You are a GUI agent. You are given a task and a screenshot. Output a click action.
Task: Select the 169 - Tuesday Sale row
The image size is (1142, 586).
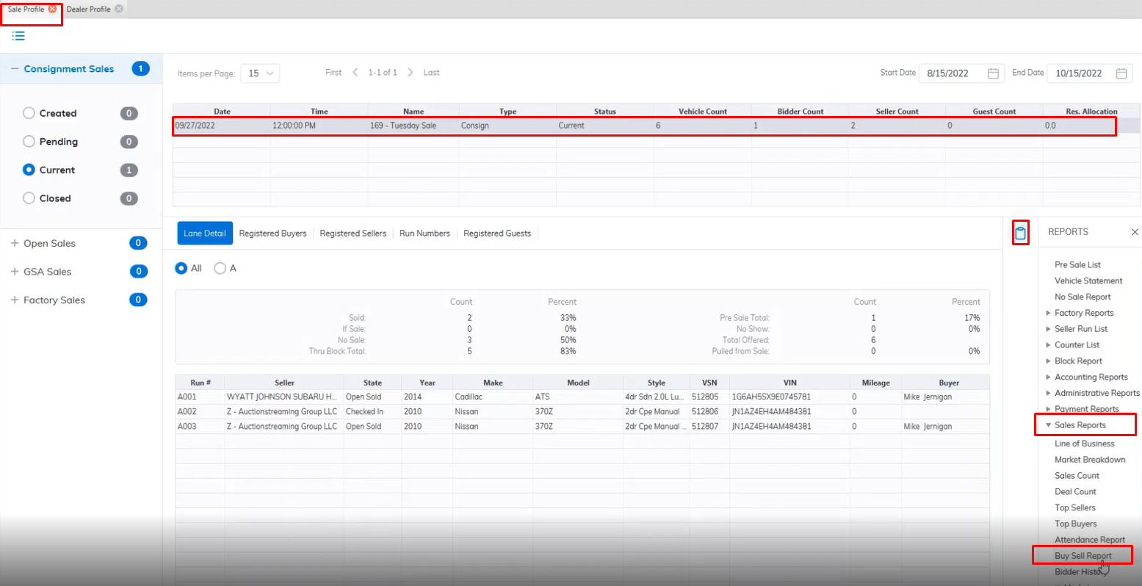(x=403, y=126)
